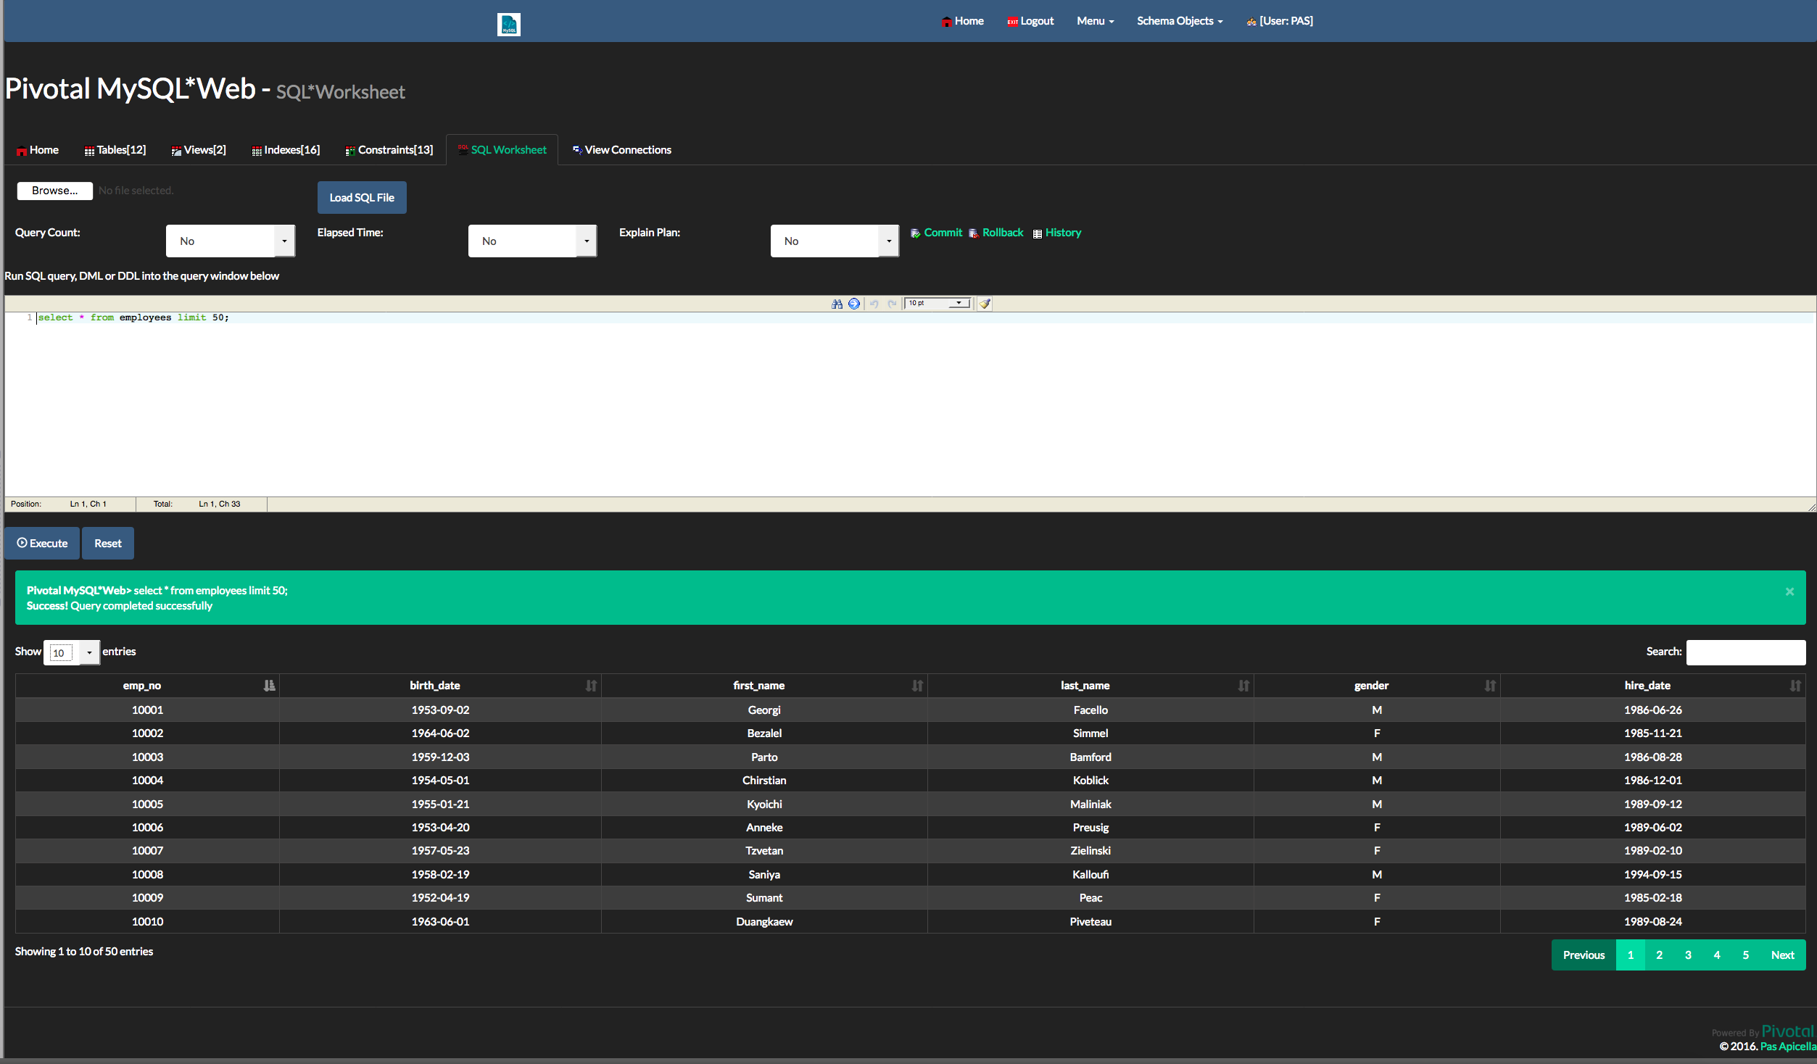Sort table by last_name column icon
The height and width of the screenshot is (1064, 1817).
[x=1243, y=686]
